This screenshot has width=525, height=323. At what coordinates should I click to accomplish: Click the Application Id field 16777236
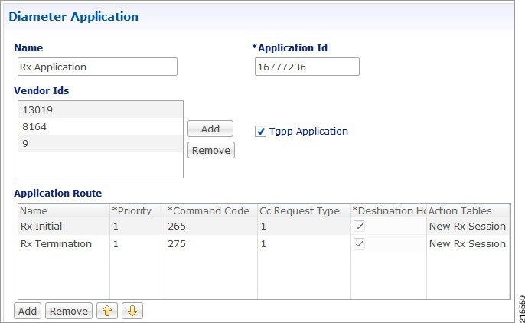click(x=307, y=67)
